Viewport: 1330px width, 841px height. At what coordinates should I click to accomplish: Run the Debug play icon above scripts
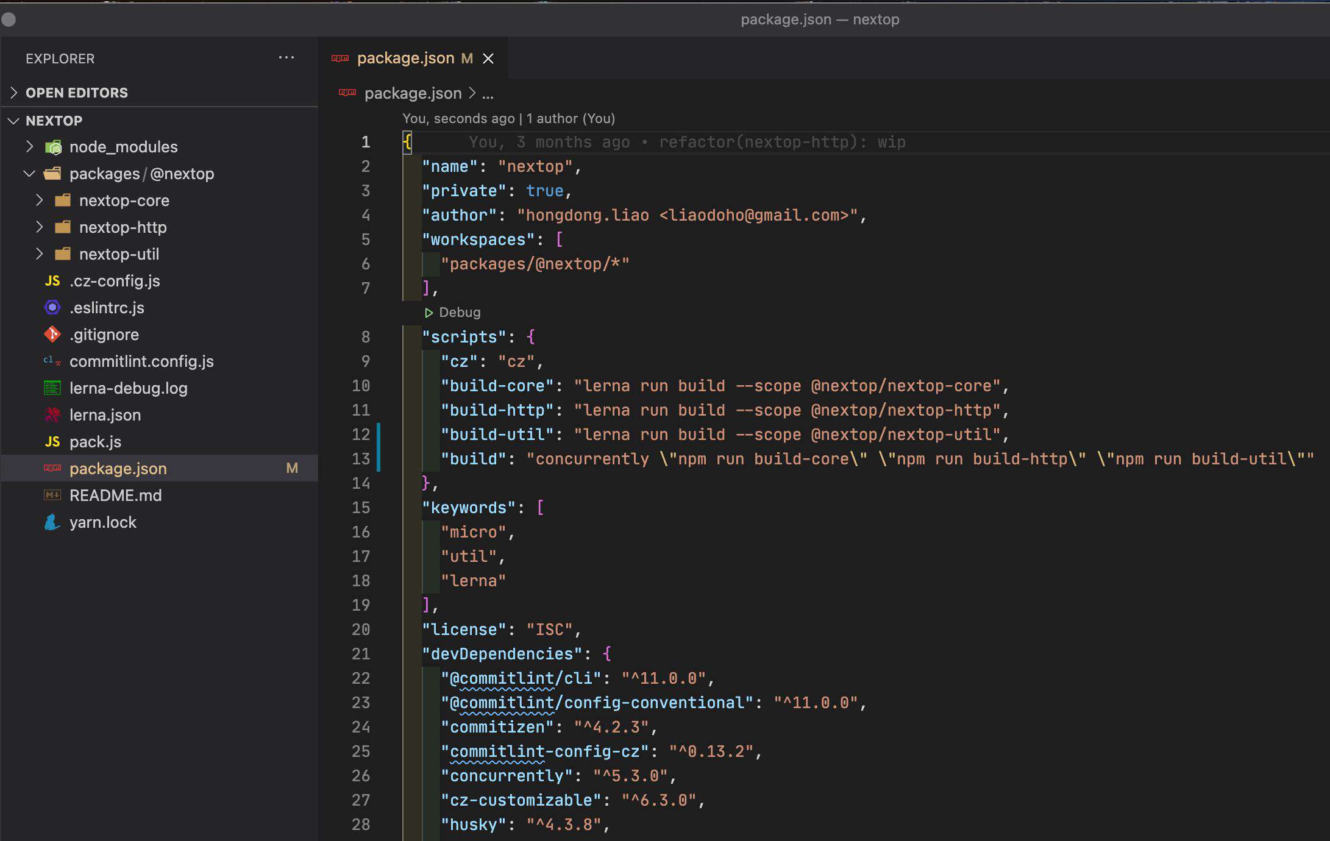[429, 313]
